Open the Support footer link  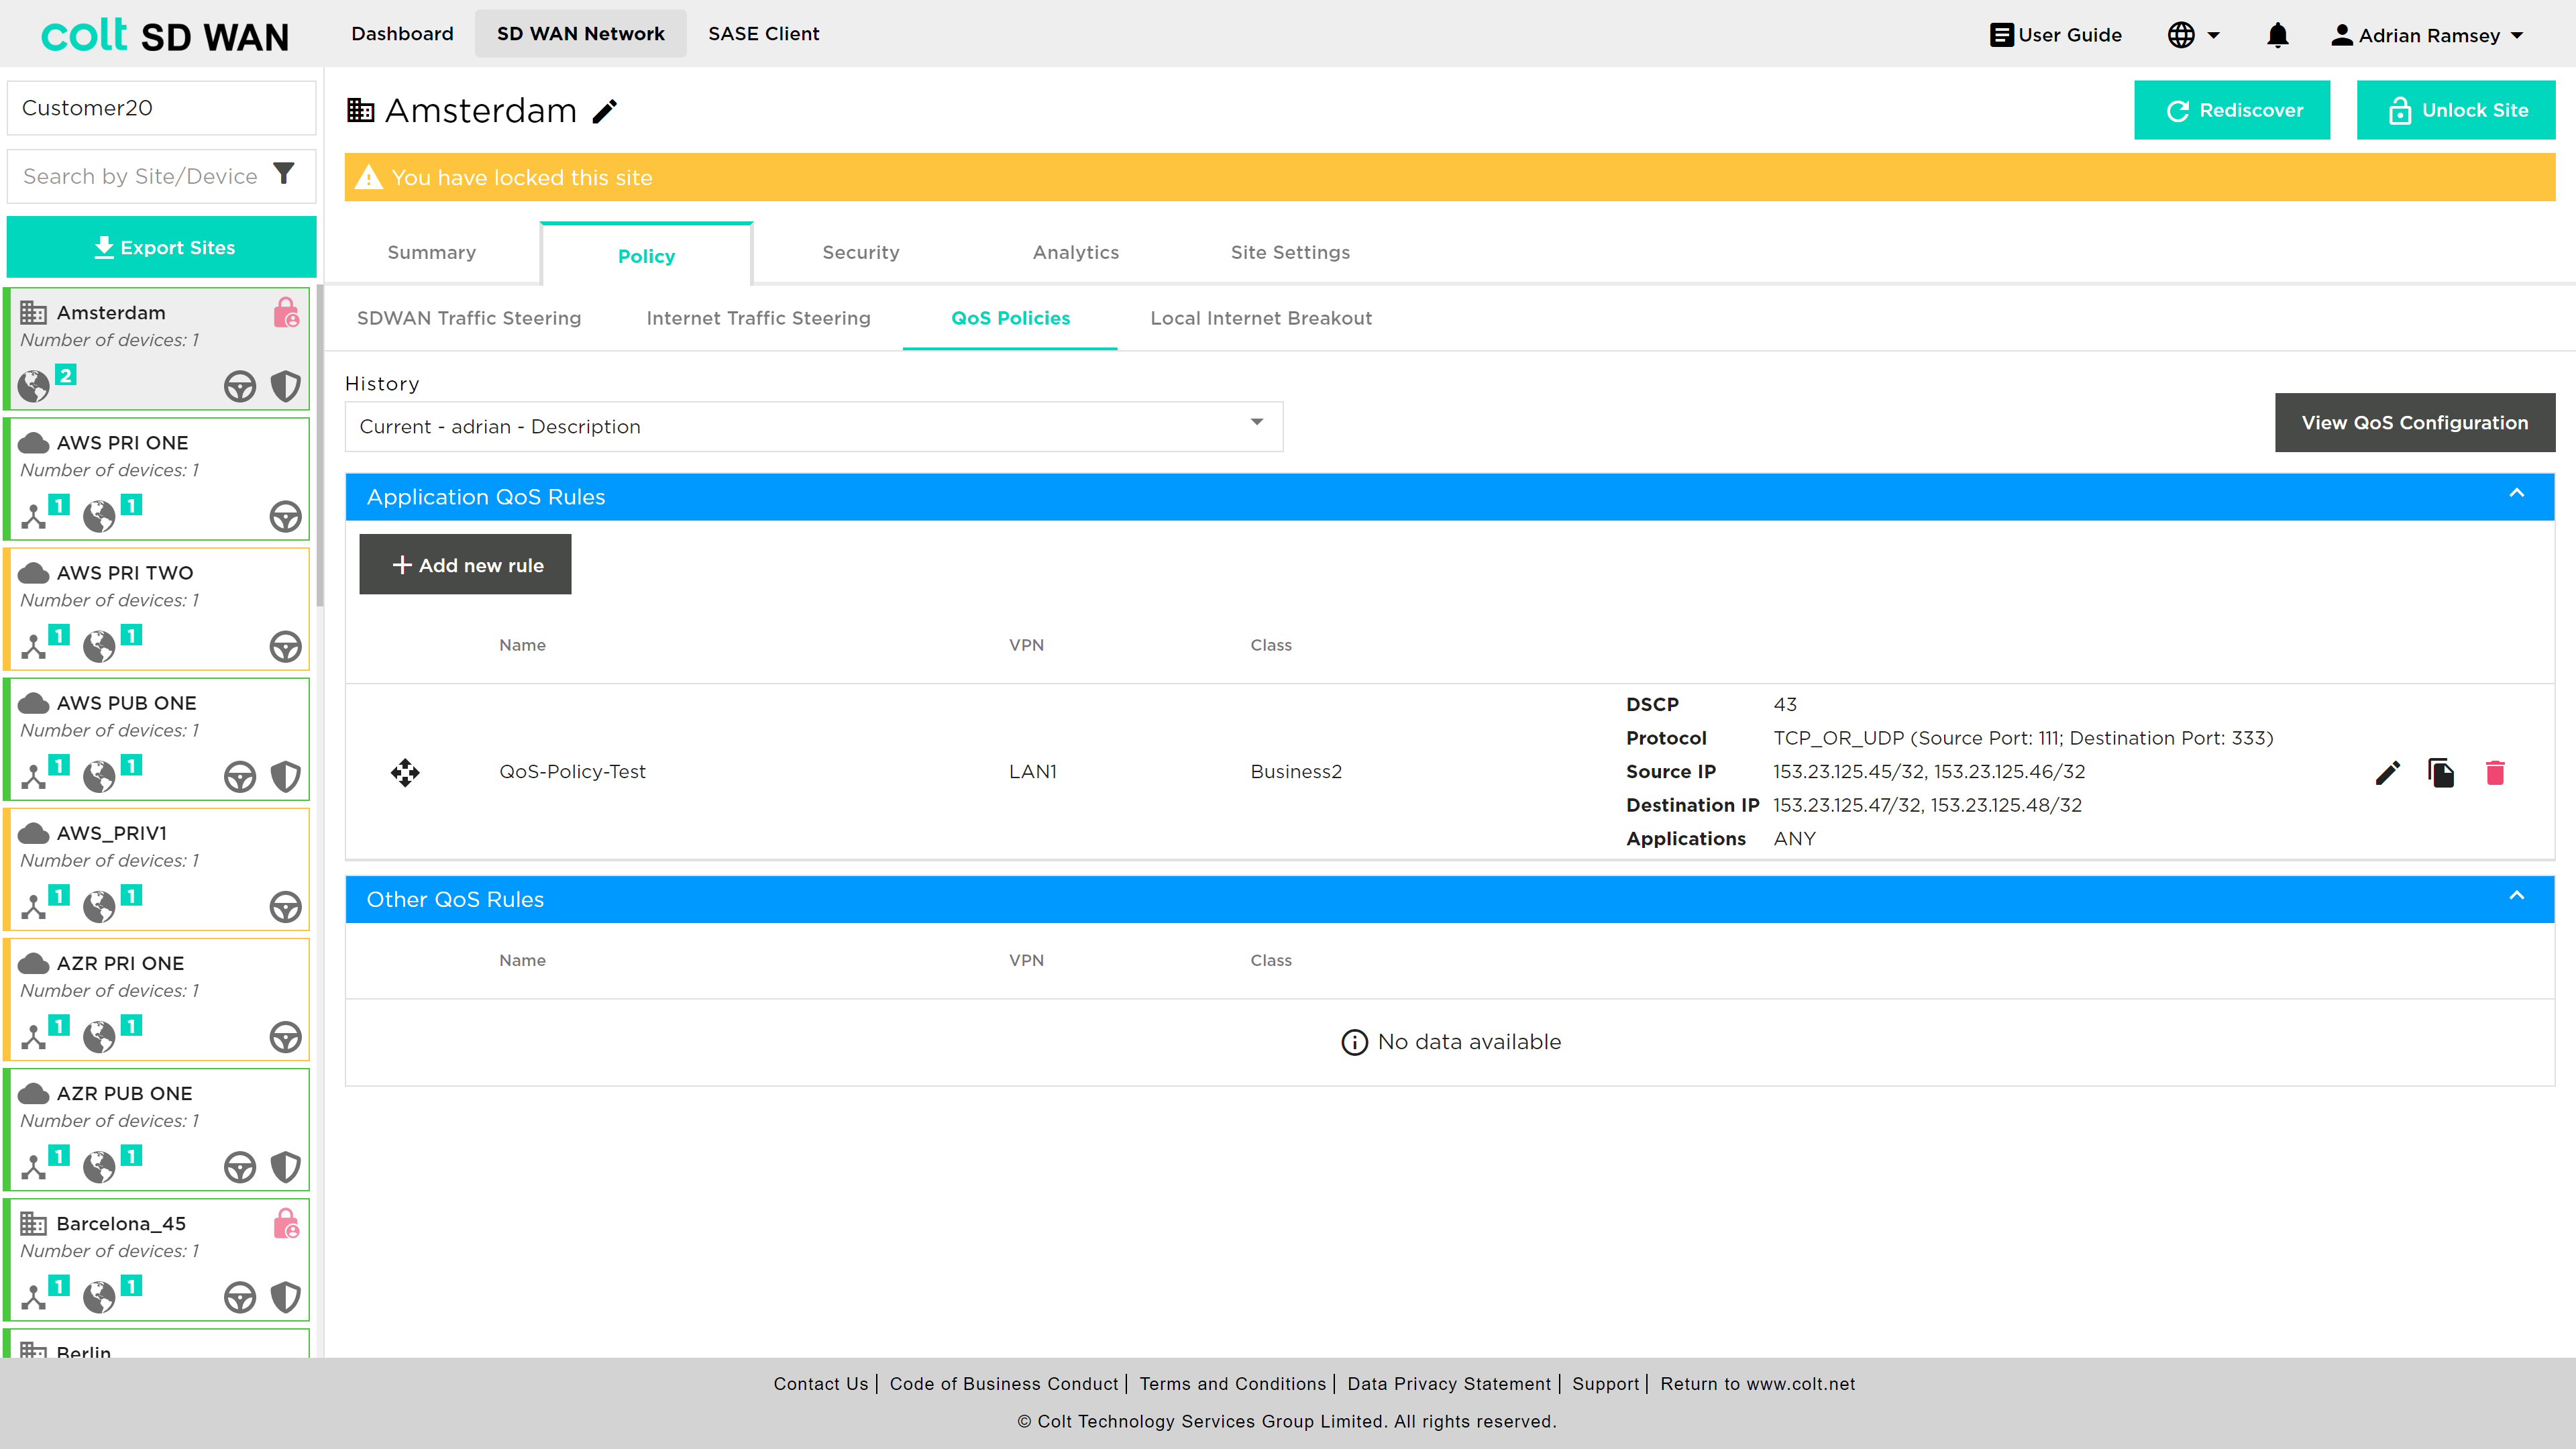coord(1605,1384)
